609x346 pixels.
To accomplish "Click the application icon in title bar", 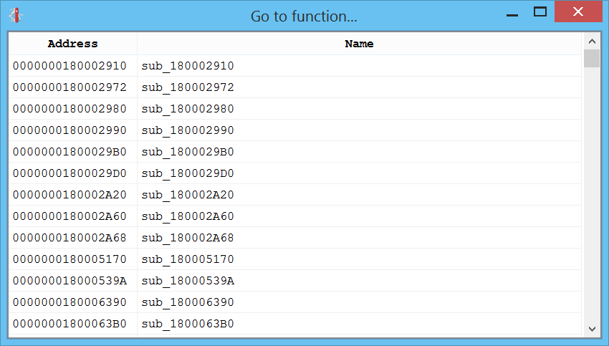I will (16, 16).
